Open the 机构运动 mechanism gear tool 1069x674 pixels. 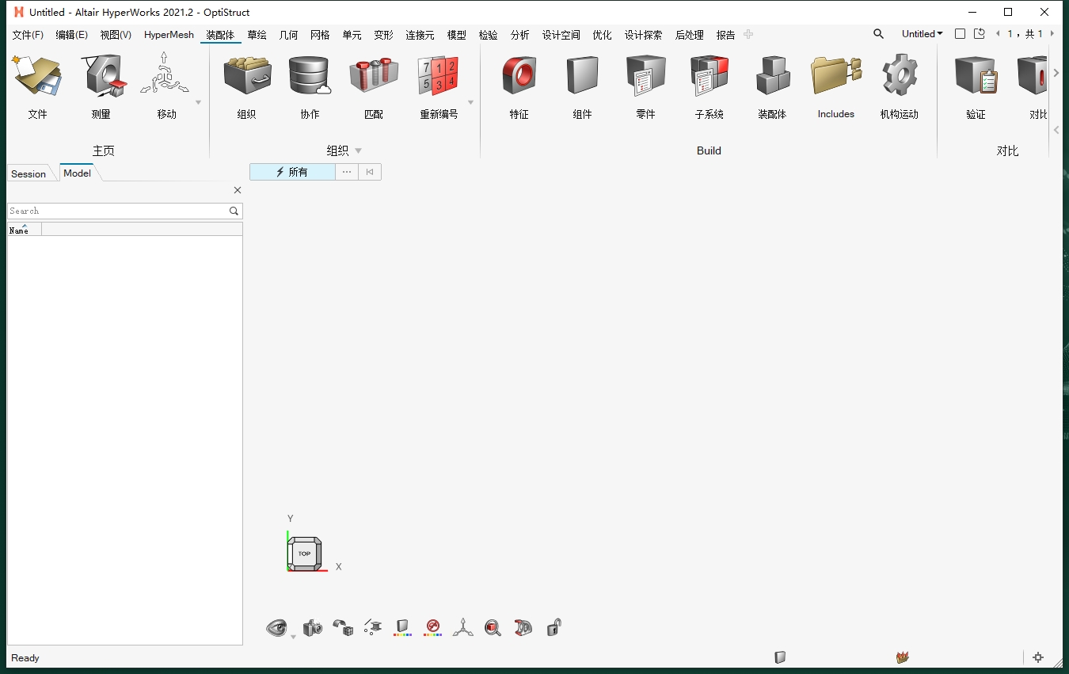click(899, 78)
